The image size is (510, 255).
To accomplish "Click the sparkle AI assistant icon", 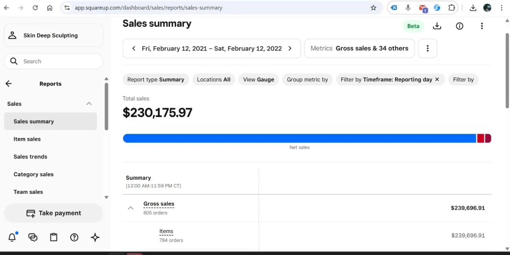I will [x=95, y=238].
